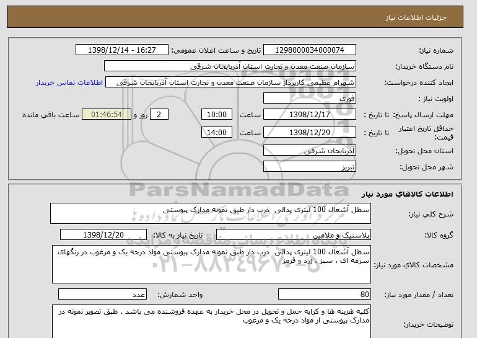477x338 pixels.
Task: Select the buyer organization name field
Action: (x=230, y=66)
